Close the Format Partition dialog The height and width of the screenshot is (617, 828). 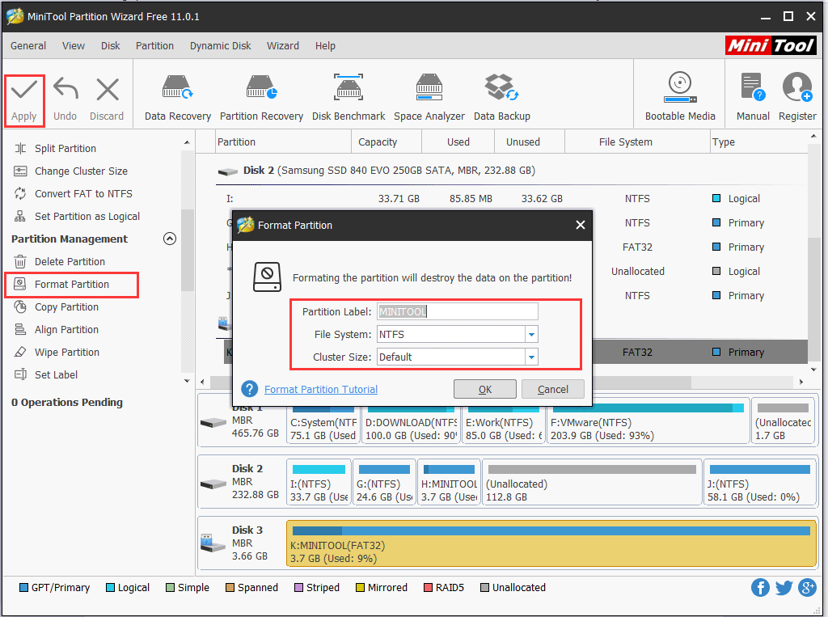[x=581, y=225]
